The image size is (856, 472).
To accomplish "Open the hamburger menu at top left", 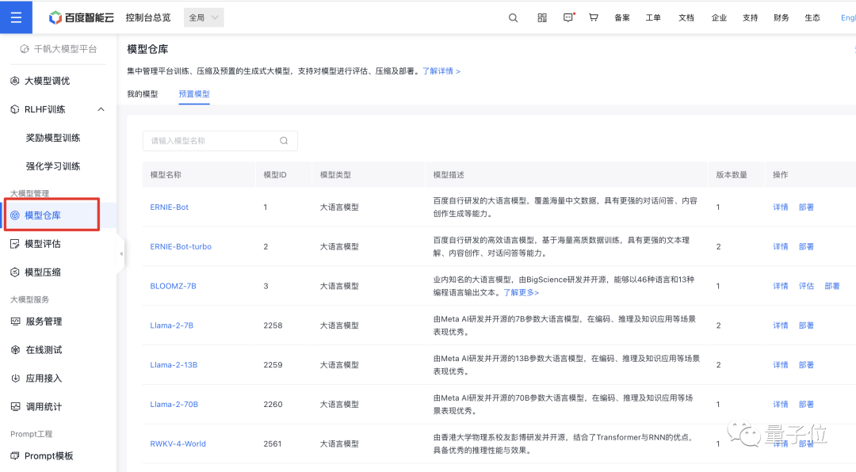I will [15, 17].
